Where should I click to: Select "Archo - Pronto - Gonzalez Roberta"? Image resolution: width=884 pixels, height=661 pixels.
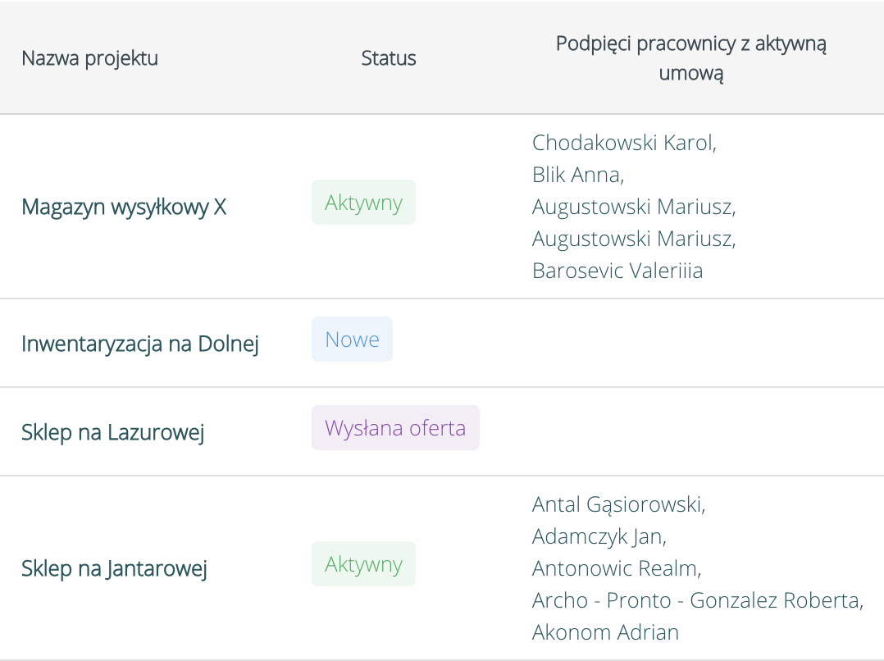click(x=698, y=600)
